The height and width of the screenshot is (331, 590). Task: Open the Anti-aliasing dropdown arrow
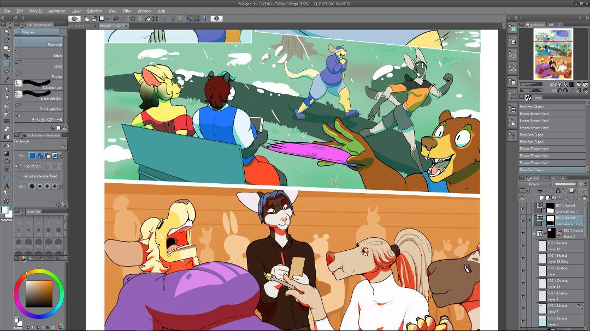pos(60,186)
